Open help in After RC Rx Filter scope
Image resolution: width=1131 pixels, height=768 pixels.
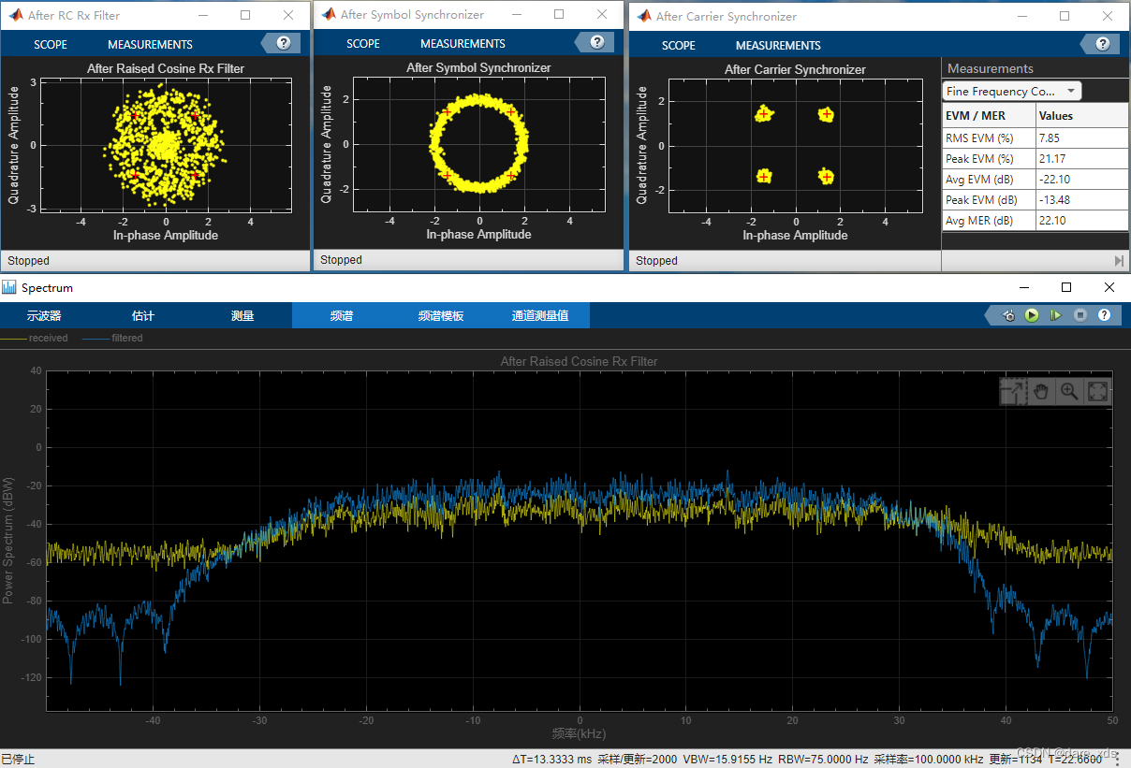click(x=283, y=43)
